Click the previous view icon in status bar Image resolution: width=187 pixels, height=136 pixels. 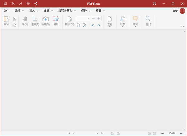tap(112, 134)
